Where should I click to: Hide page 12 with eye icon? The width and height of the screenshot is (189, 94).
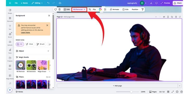(164, 17)
